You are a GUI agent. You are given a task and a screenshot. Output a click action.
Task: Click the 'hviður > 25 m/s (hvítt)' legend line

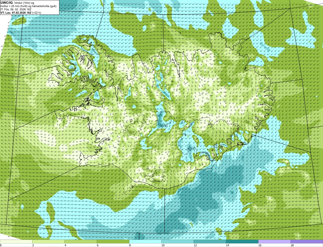[x=29, y=6]
